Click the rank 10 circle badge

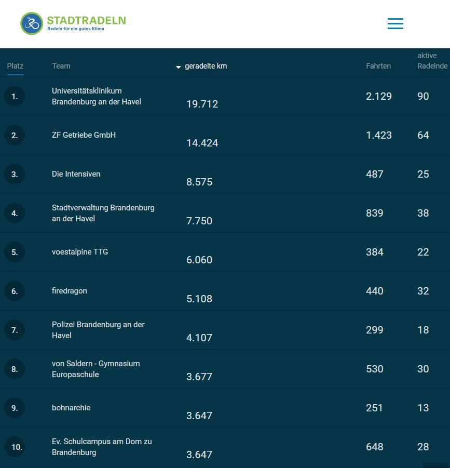(15, 447)
